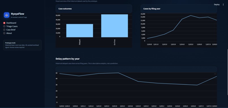Viewport: 228px width, 108px height.
Task: Open the three-dot main menu beside Deploy
Action: tap(223, 5)
